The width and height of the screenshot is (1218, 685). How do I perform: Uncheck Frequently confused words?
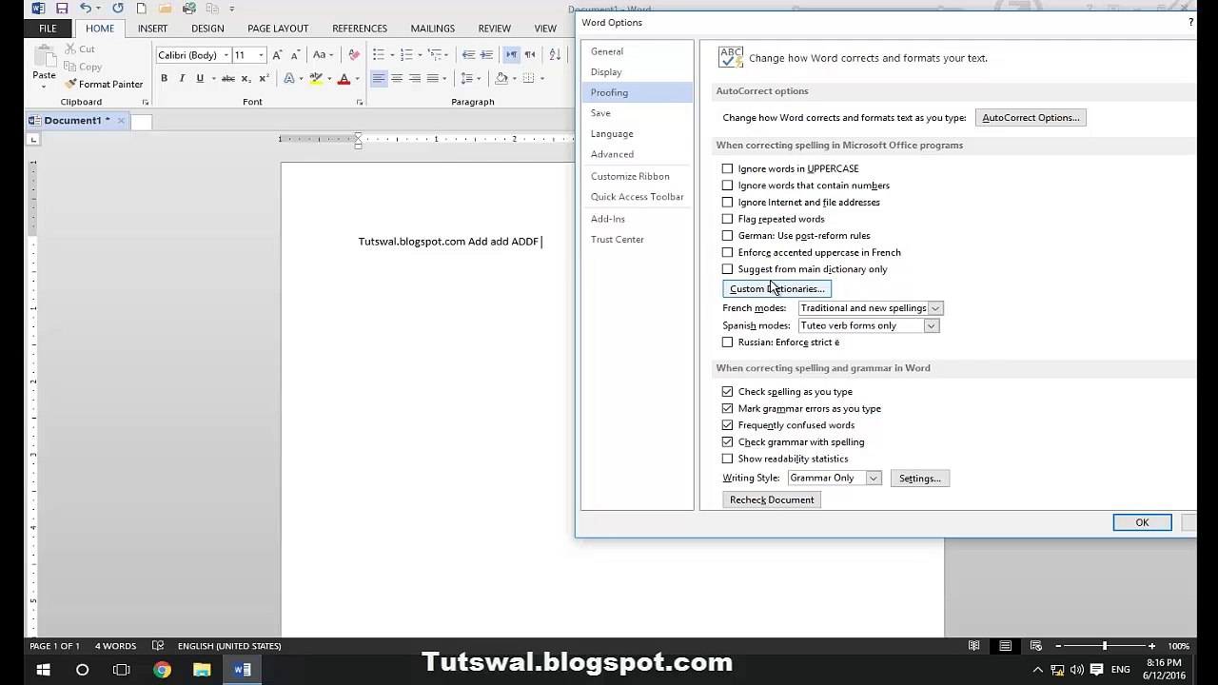coord(727,425)
